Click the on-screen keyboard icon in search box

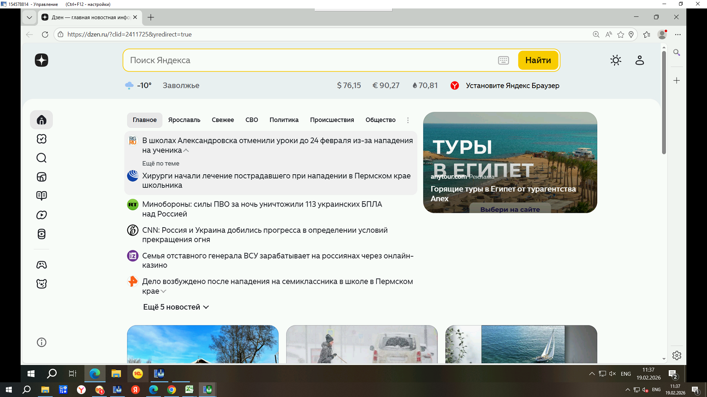(x=503, y=60)
